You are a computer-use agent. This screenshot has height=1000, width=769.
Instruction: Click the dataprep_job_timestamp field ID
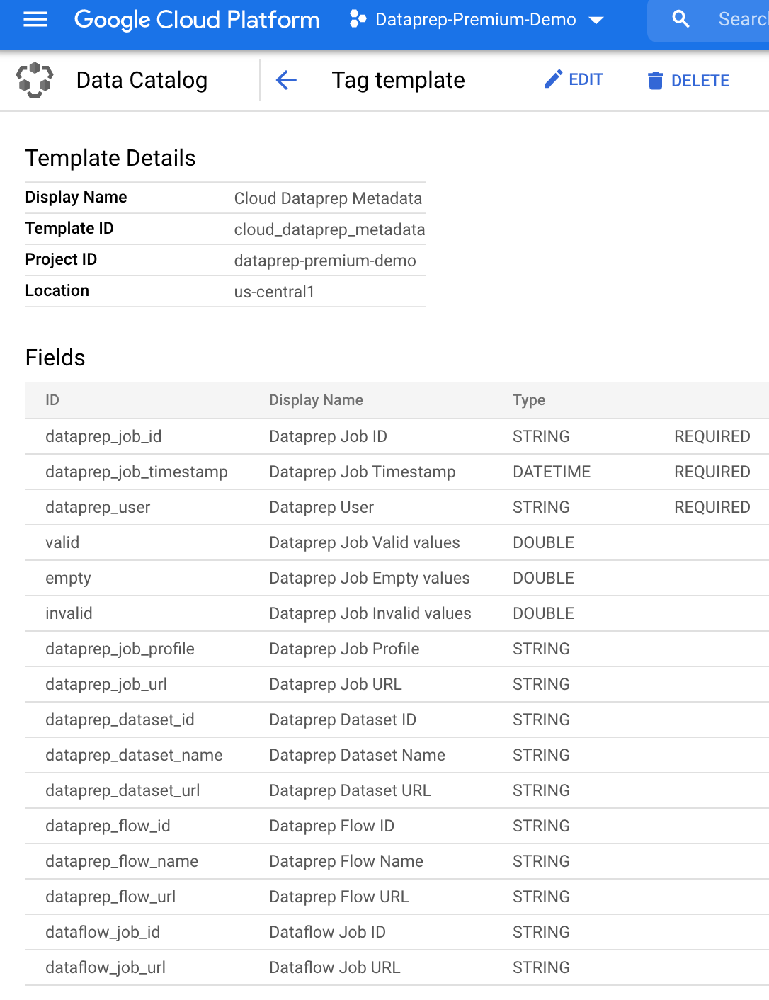(x=137, y=472)
